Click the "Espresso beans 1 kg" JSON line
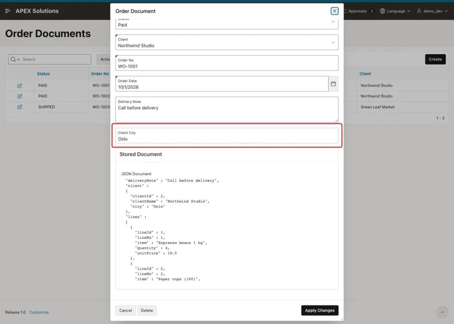Image resolution: width=454 pixels, height=324 pixels. (x=171, y=242)
